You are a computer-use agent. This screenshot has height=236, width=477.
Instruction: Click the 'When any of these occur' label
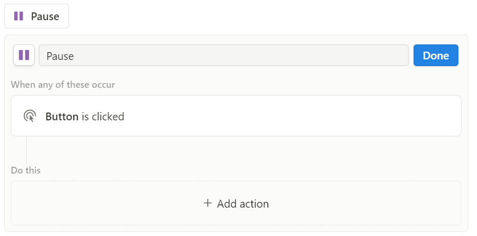(x=63, y=84)
